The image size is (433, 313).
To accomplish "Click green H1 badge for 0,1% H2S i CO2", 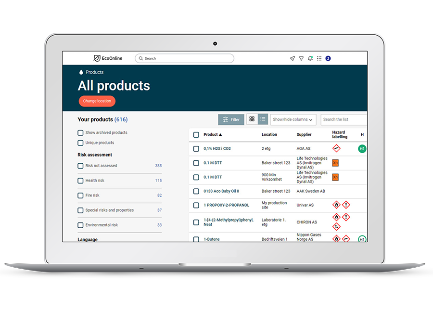I will click(x=362, y=149).
